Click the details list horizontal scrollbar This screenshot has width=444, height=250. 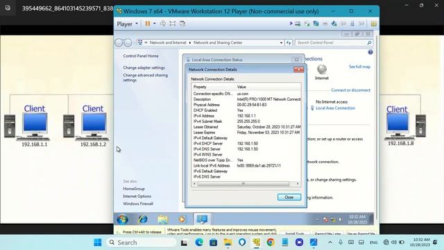[x=244, y=183]
